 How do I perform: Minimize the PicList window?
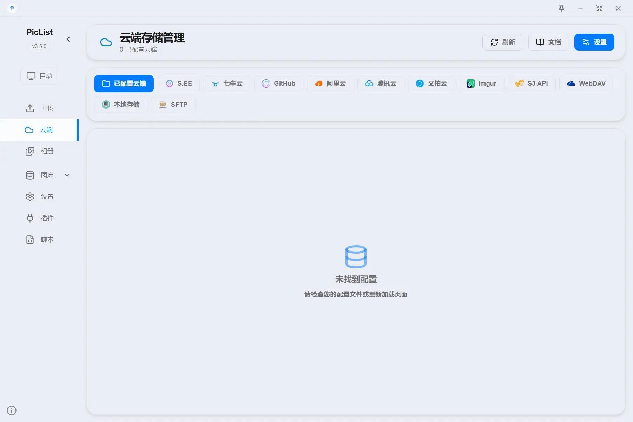[580, 8]
